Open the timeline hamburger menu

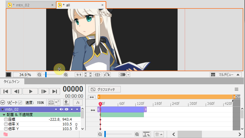237,89
